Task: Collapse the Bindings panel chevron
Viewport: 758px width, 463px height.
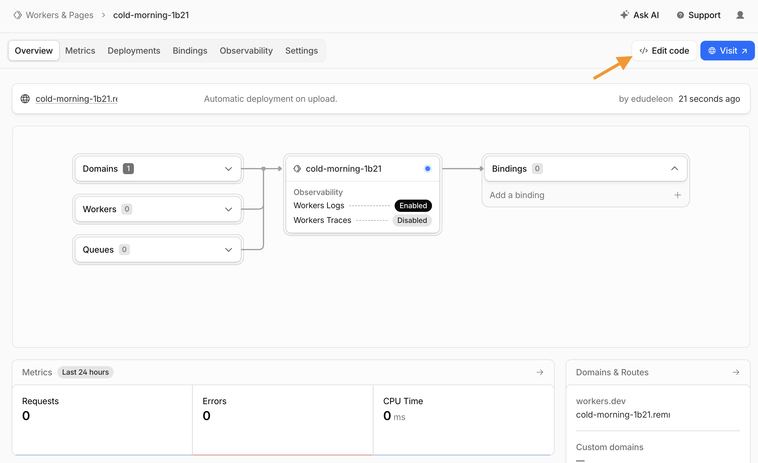Action: (674, 169)
